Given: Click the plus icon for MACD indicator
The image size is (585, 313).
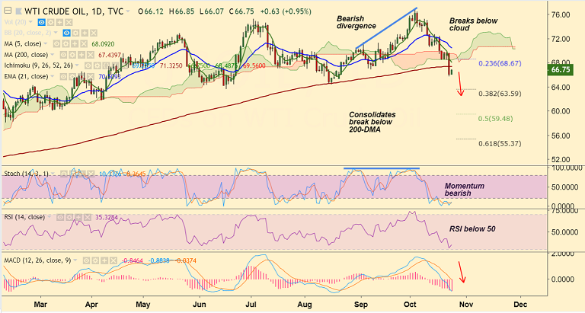Looking at the screenshot, I should [104, 260].
